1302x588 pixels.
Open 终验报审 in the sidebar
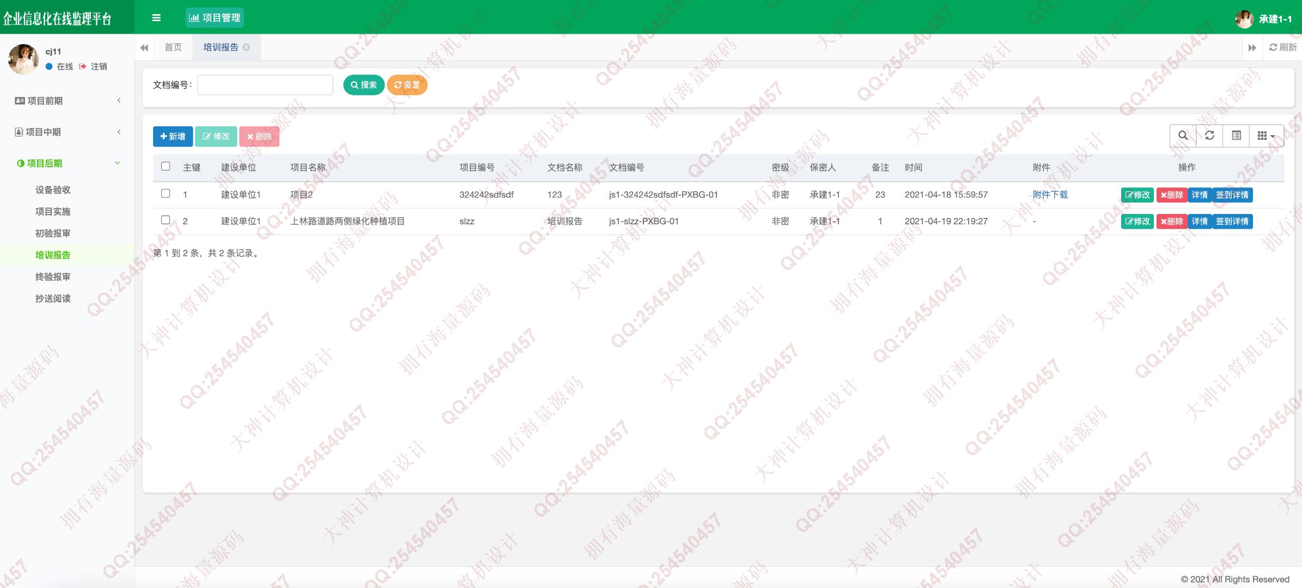pyautogui.click(x=53, y=277)
